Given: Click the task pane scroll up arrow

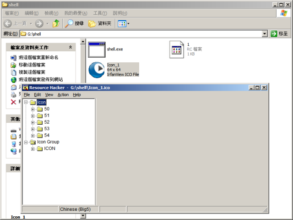Looking at the screenshot, I should [x=83, y=42].
